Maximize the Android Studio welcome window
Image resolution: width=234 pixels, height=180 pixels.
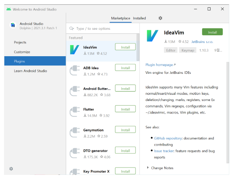[209, 9]
